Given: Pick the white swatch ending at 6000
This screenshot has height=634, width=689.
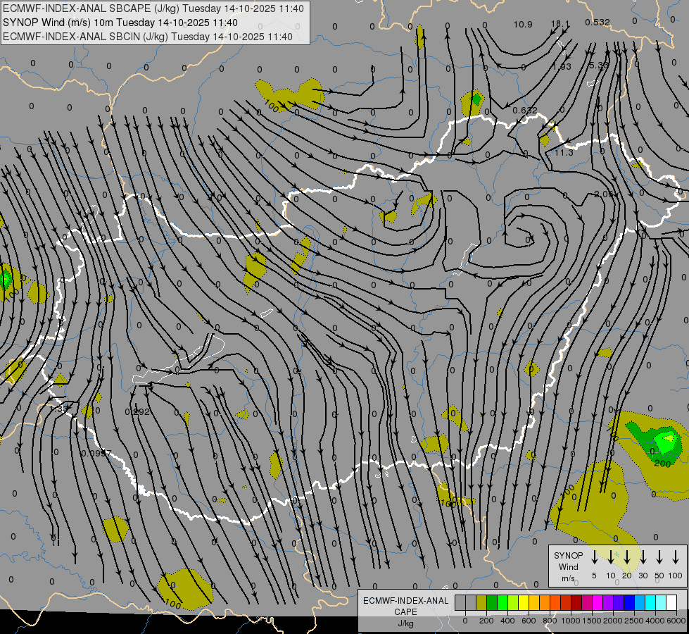Looking at the screenshot, I should [x=671, y=602].
